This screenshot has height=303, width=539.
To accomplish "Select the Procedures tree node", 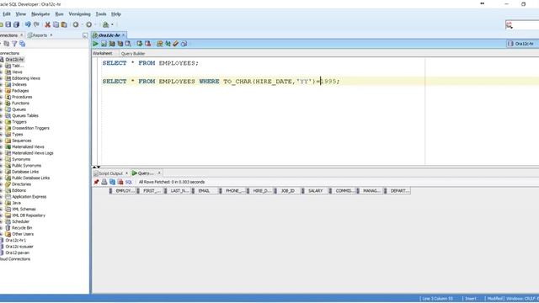I will pos(22,97).
